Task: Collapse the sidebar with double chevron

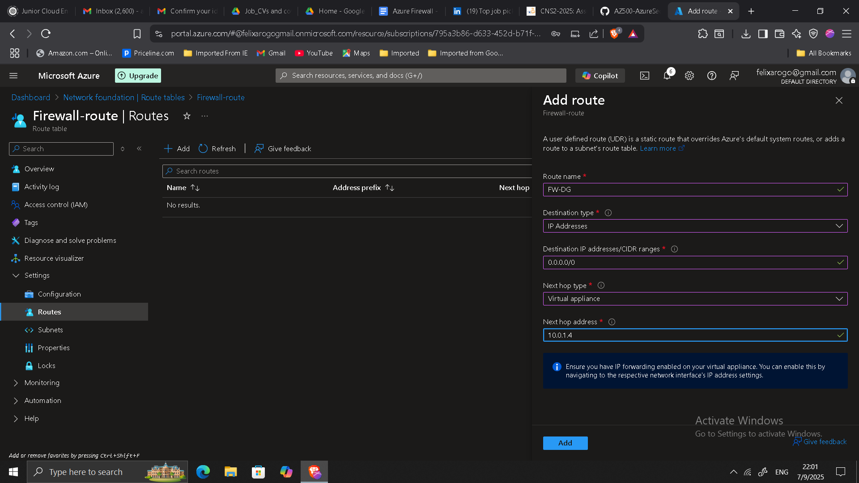Action: point(139,148)
